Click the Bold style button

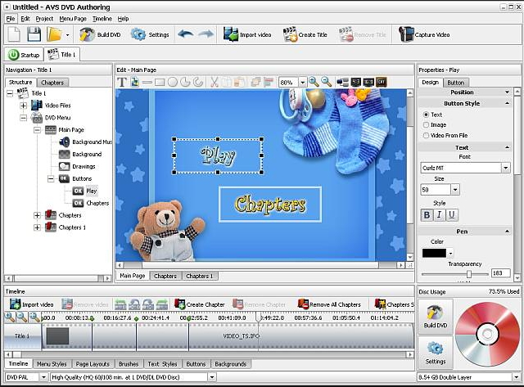427,215
